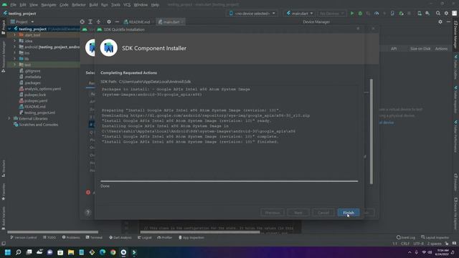Image resolution: width=459 pixels, height=258 pixels.
Task: Switch to README.md editor tab
Action: coord(137,22)
